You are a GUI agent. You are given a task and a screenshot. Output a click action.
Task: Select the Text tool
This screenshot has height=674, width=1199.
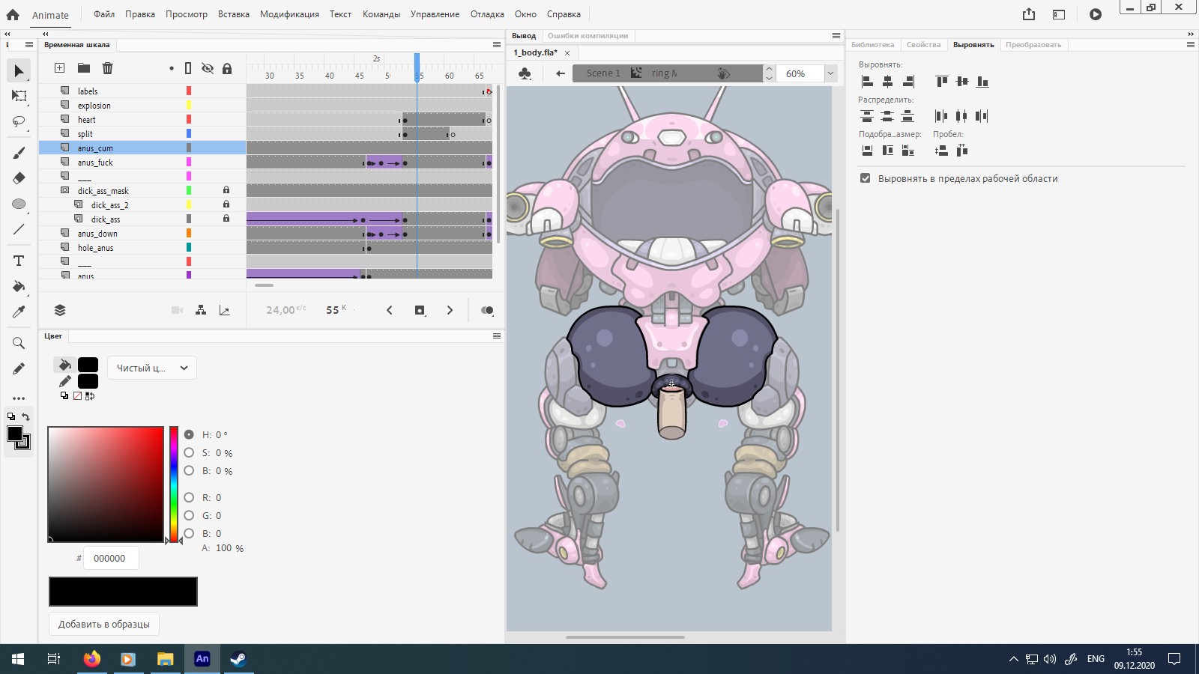click(19, 261)
